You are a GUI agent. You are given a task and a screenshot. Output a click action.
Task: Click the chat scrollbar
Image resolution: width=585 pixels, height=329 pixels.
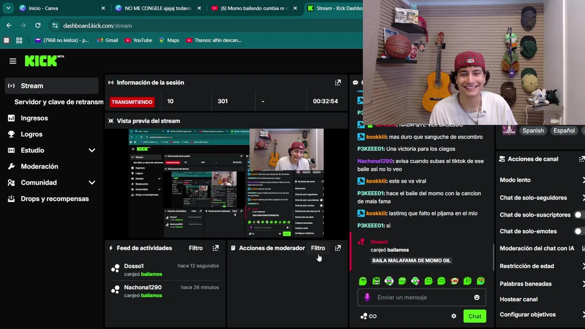493,257
